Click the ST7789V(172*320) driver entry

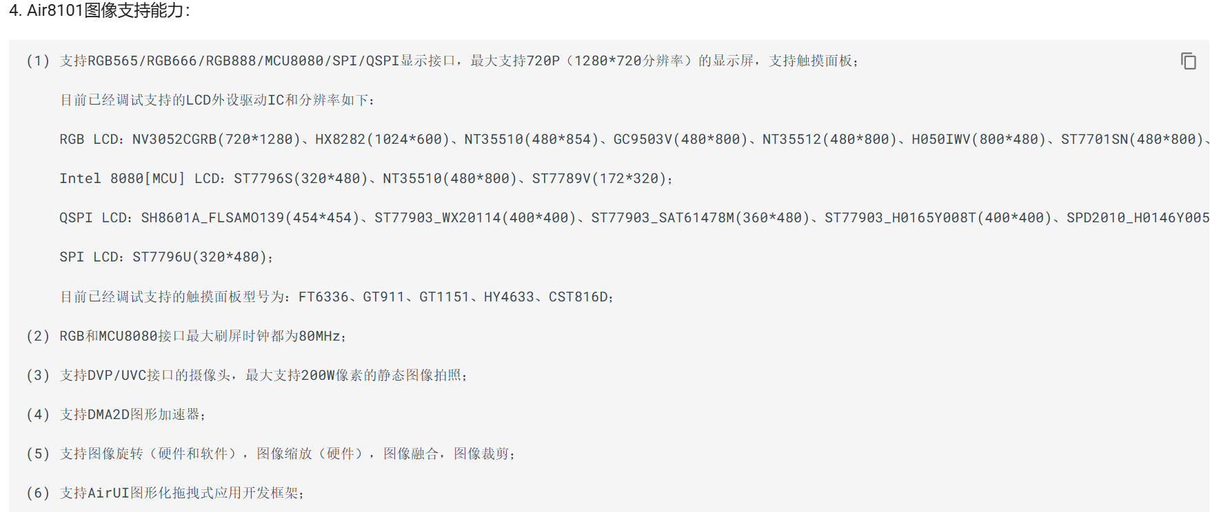pyautogui.click(x=598, y=179)
